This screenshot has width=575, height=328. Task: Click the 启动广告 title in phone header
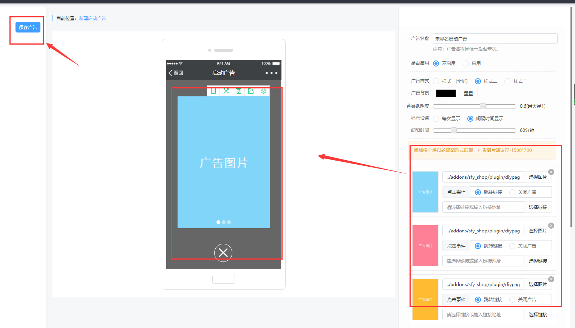pos(223,73)
